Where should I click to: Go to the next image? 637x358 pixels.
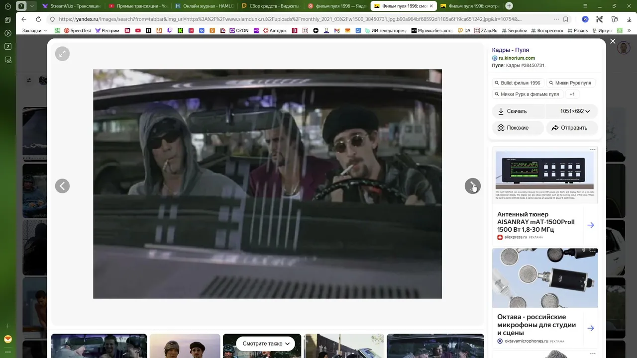(472, 186)
